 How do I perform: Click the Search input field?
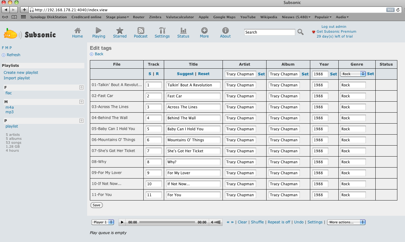[x=270, y=32]
